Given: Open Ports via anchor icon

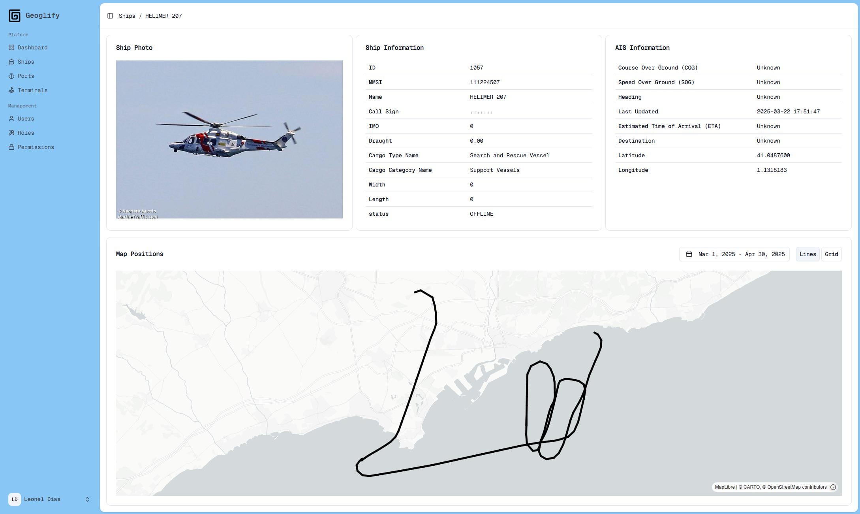Looking at the screenshot, I should click(11, 76).
